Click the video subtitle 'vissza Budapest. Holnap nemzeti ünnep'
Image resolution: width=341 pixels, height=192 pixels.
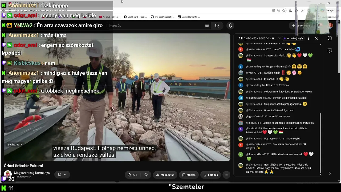point(104,148)
